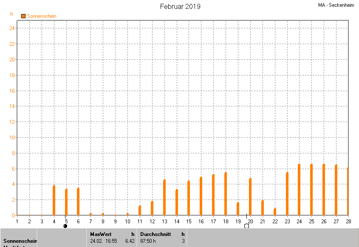This screenshot has height=247, width=359.
Task: Click the Durchschnitt column header
Action: (x=155, y=234)
